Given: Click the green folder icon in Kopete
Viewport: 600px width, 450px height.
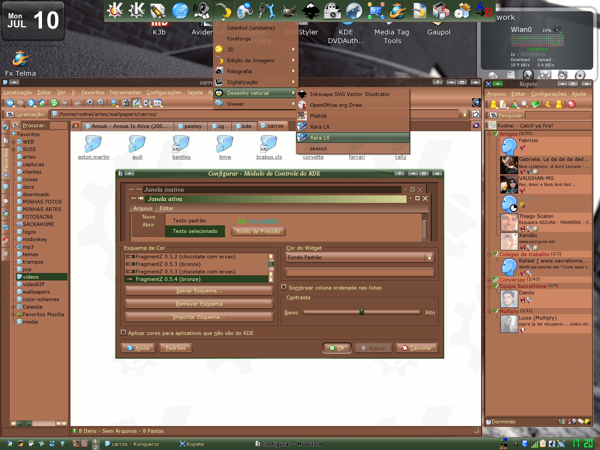Looking at the screenshot, I should (x=535, y=104).
